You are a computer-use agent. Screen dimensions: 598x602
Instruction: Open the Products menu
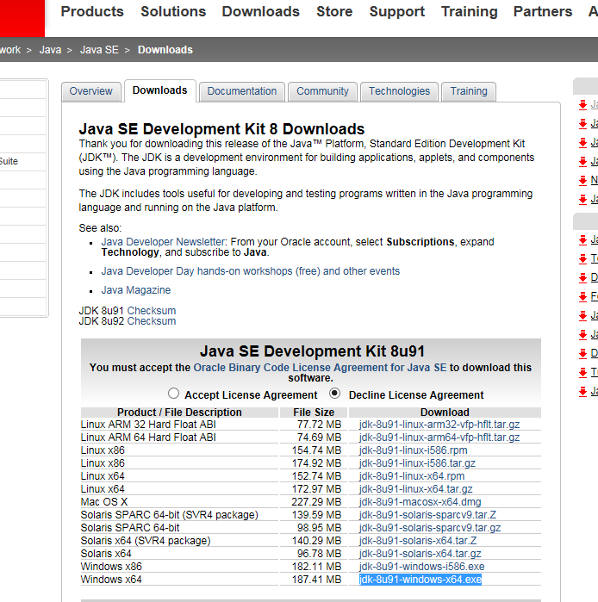tap(92, 11)
